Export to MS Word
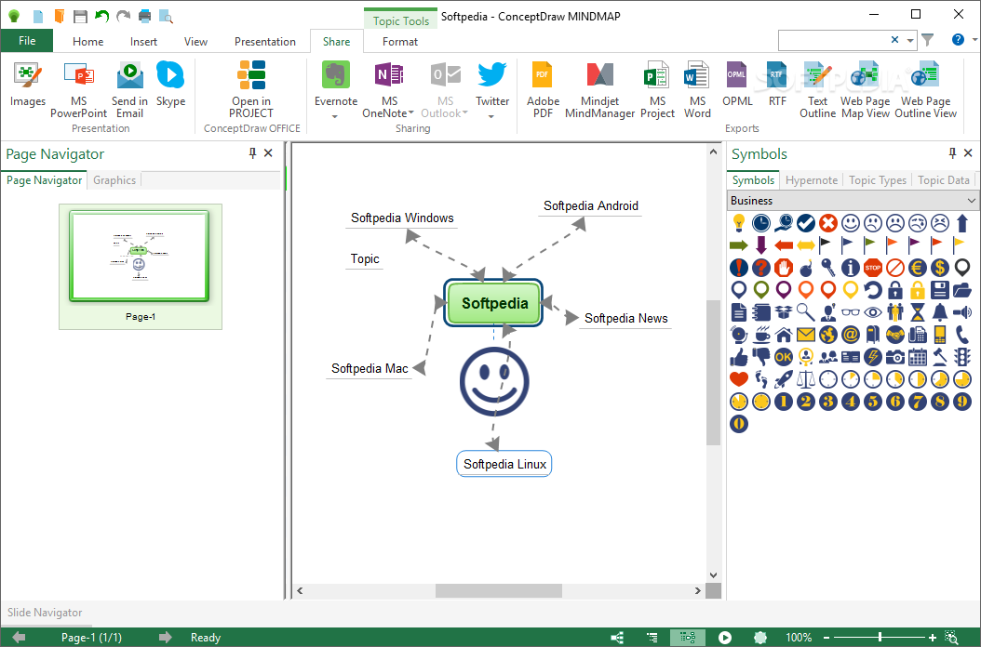981x647 pixels. pyautogui.click(x=697, y=90)
